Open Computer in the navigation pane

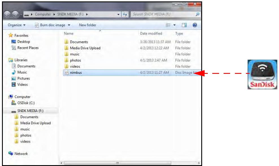click(22, 97)
